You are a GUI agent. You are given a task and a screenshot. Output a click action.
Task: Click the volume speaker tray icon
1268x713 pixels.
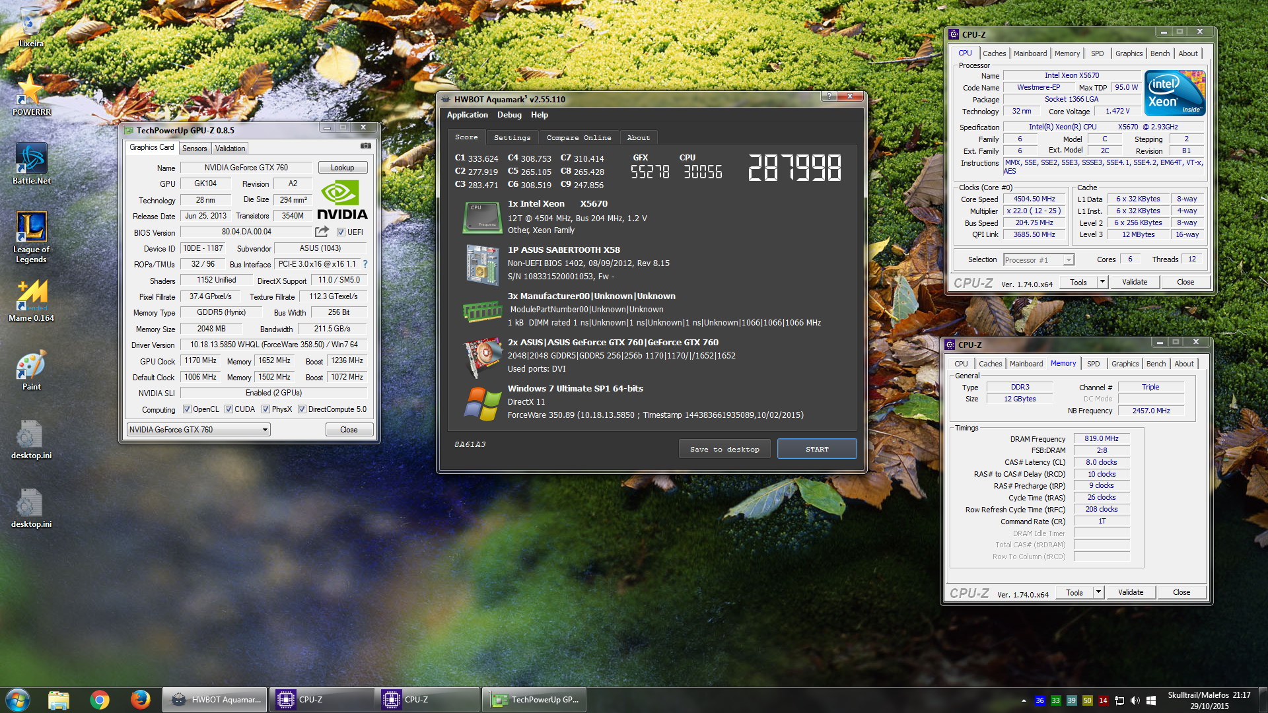(x=1135, y=700)
